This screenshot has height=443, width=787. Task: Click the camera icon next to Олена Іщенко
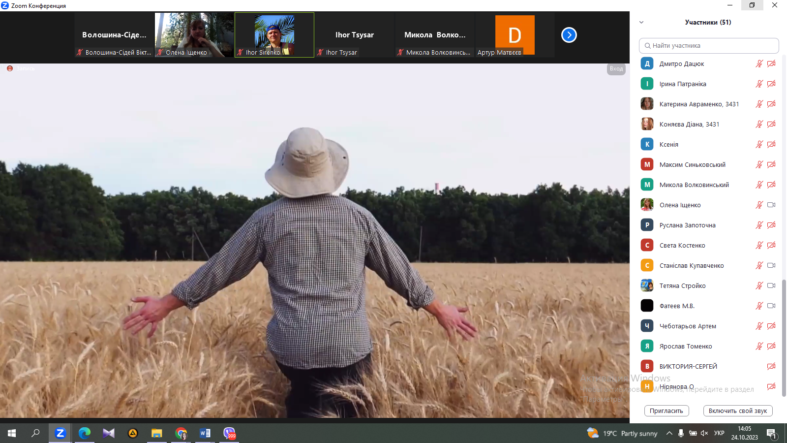click(x=771, y=205)
